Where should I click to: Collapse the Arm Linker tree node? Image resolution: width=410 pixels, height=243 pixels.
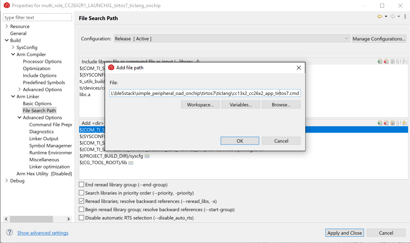13,96
